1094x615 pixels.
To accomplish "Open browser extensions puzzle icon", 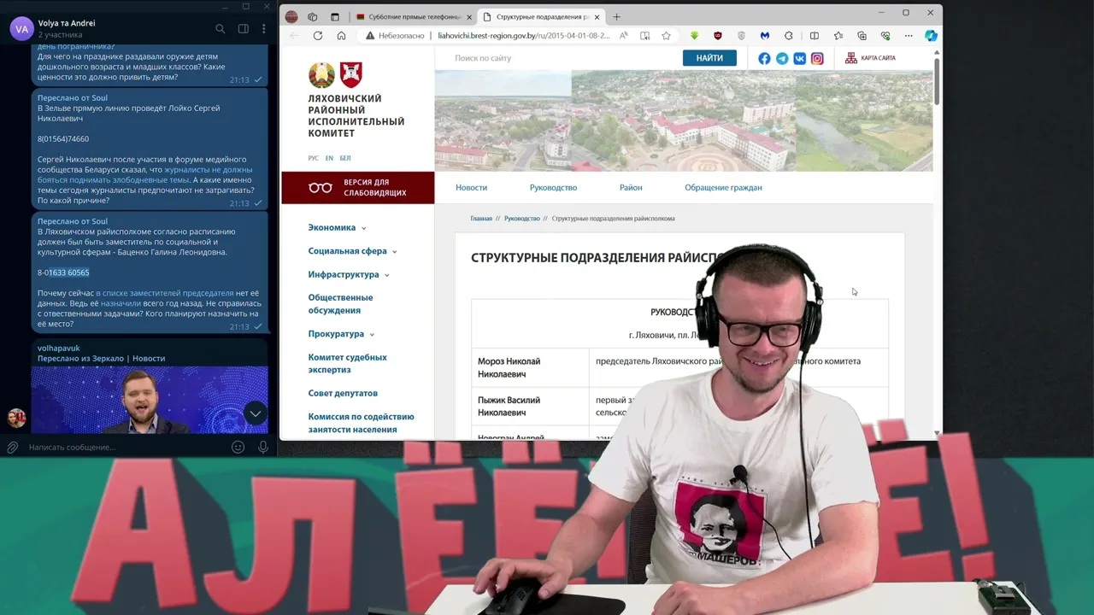I will pos(789,36).
